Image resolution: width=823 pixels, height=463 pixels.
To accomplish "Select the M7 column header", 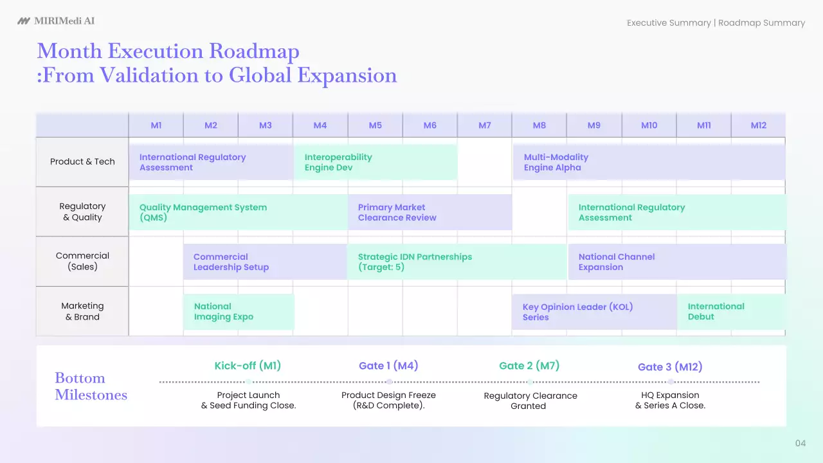I will pos(485,125).
